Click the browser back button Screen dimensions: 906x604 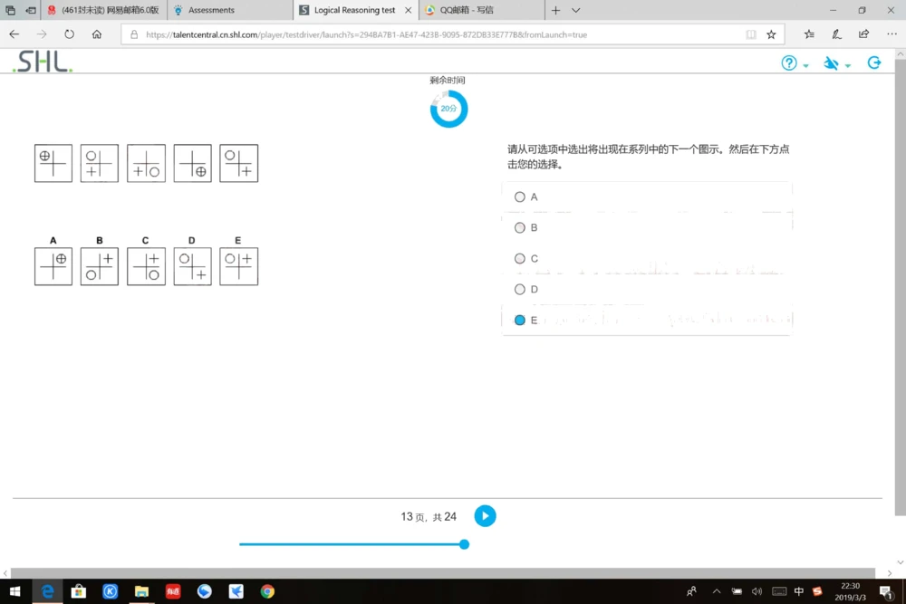tap(14, 34)
